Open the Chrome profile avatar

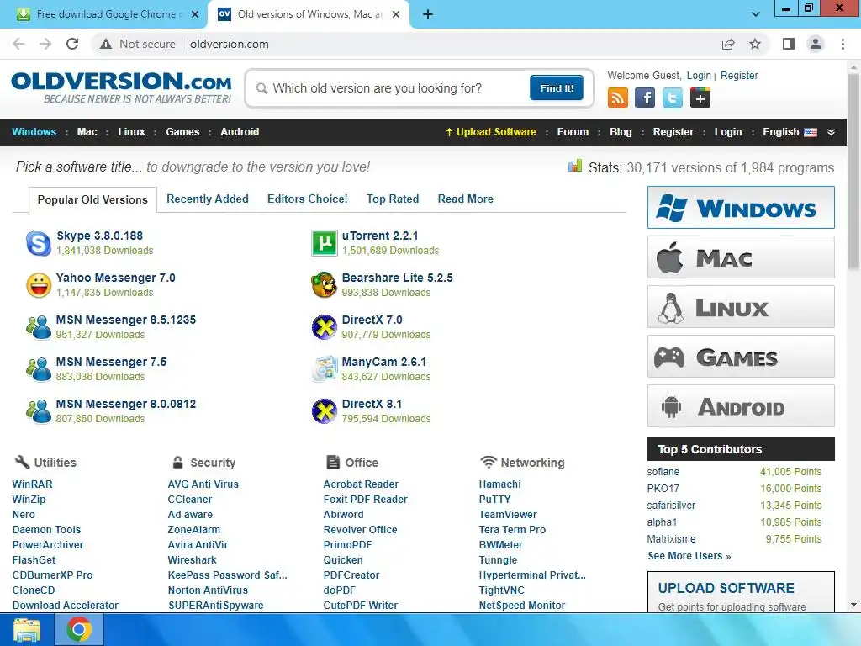[x=816, y=44]
